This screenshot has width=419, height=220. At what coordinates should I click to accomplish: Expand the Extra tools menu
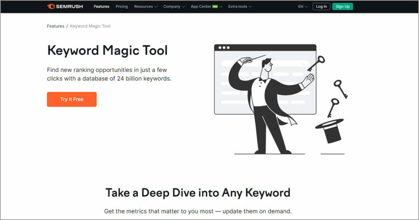(240, 7)
